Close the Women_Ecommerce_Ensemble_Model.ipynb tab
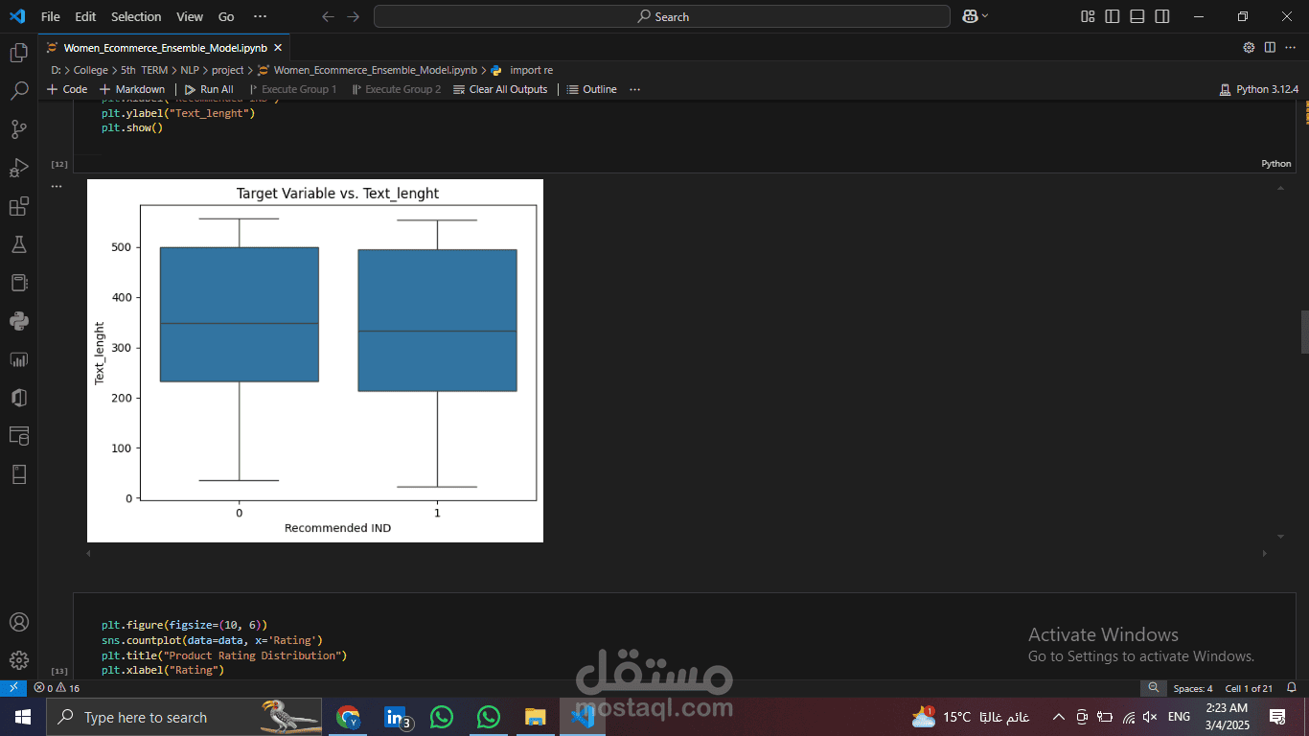1309x736 pixels. click(279, 47)
